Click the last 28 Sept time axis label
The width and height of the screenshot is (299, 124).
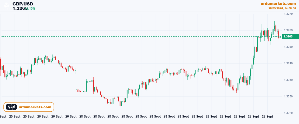pyautogui.click(x=267, y=117)
